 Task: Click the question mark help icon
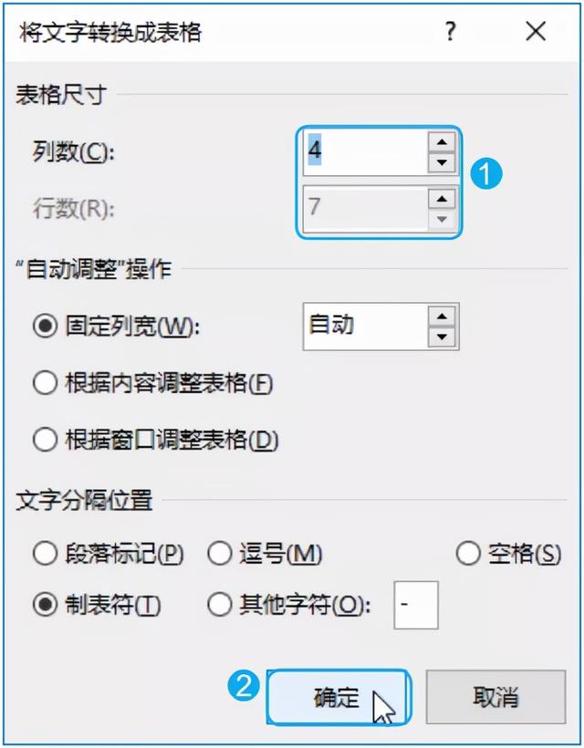click(450, 32)
